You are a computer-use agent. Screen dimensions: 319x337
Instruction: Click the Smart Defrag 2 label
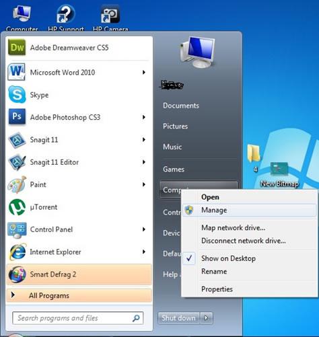pos(53,274)
